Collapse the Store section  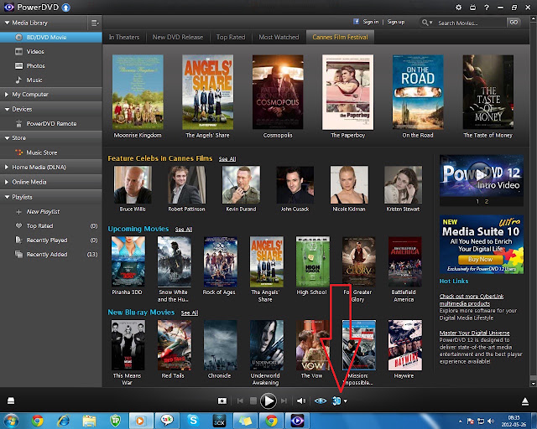pyautogui.click(x=7, y=138)
